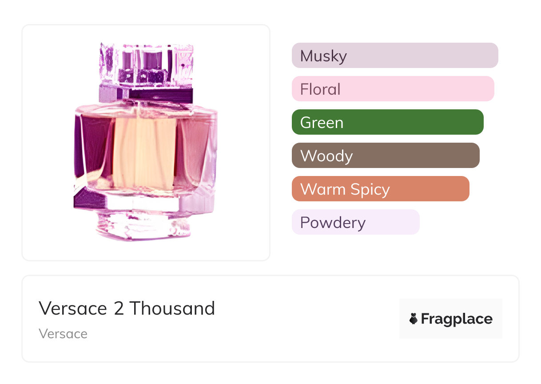Click the word Woody label text
The width and height of the screenshot is (541, 384).
pos(326,156)
